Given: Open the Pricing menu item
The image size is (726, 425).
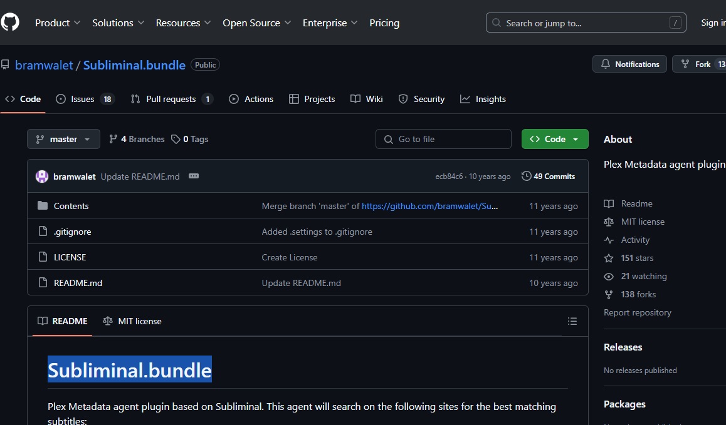Looking at the screenshot, I should (384, 23).
